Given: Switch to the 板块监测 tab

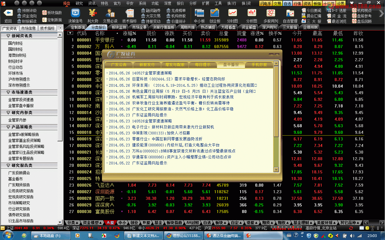Looking at the screenshot, I should 119,27.
